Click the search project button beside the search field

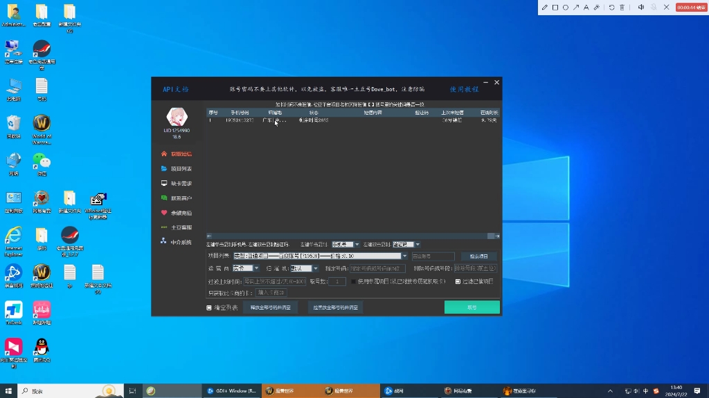click(x=479, y=256)
